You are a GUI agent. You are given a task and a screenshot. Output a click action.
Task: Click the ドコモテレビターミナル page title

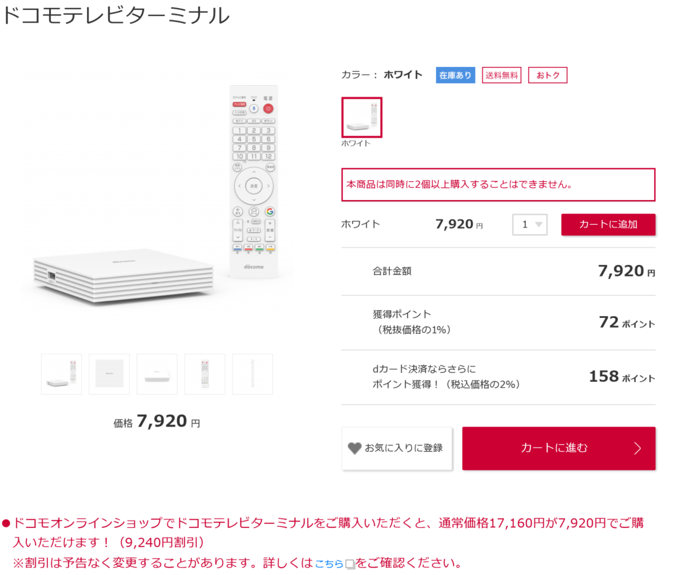115,14
